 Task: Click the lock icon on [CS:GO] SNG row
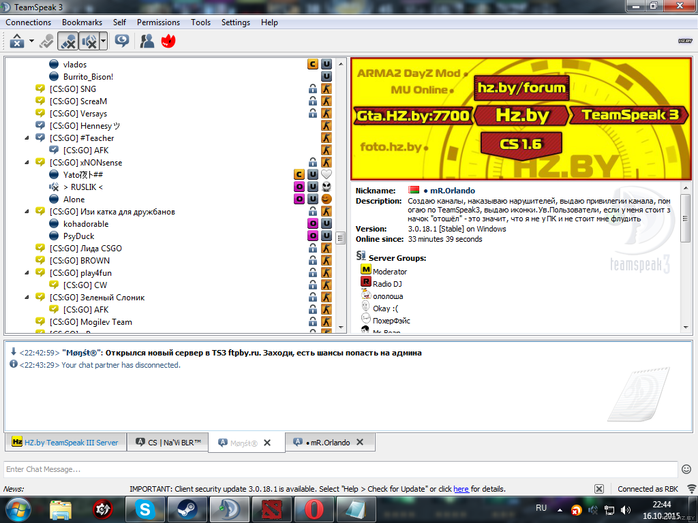pos(313,89)
